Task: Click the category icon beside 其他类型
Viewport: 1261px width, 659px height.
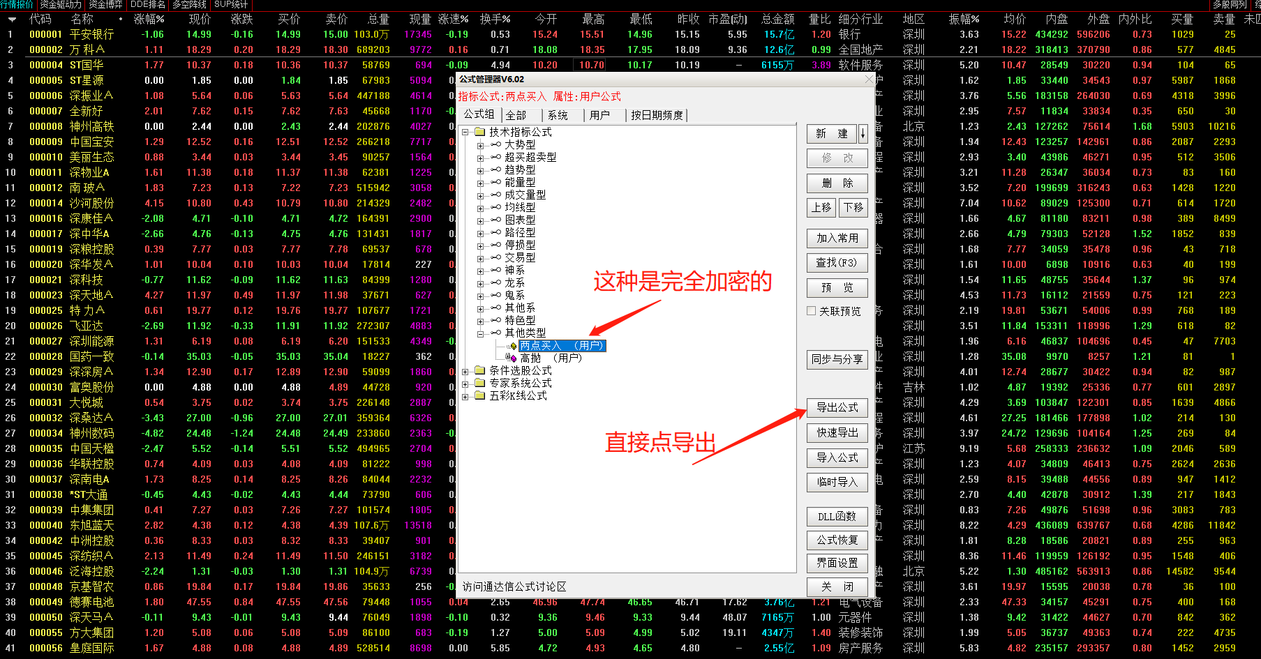Action: click(x=495, y=333)
